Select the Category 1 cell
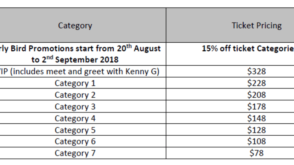This screenshot has height=165, width=294. 83,83
